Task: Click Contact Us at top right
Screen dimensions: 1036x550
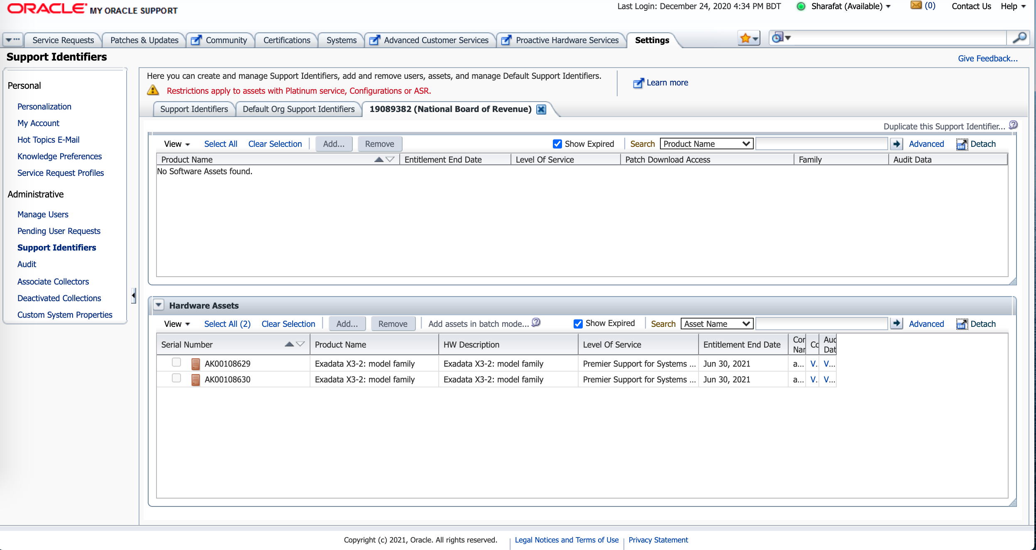Action: 971,6
